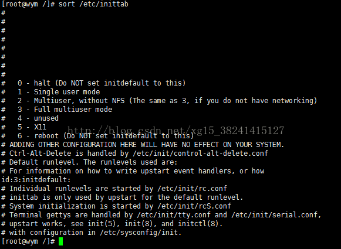Viewport: 341px width, 249px height.
Task: Click the 'ADDING OTHER CONFIGURATION HERE' warning line
Action: [143, 145]
